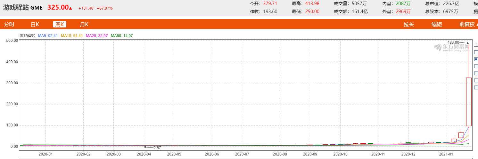The height and width of the screenshot is (159, 478).
Task: Enable the third checkbox in right panel
Action: [476, 66]
